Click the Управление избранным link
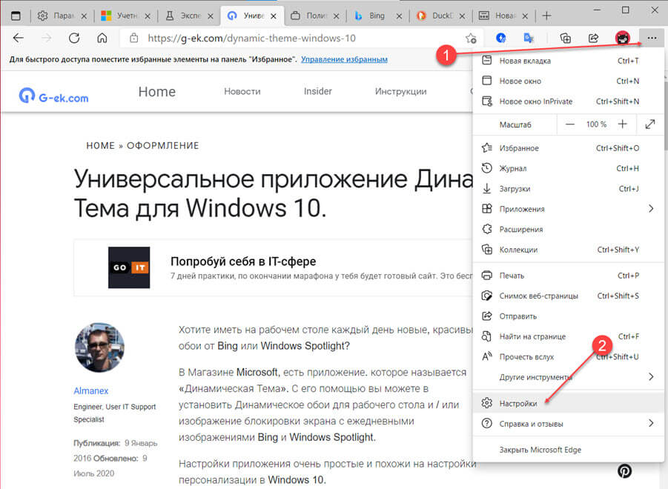Viewport: 668px width, 489px height. pos(344,59)
